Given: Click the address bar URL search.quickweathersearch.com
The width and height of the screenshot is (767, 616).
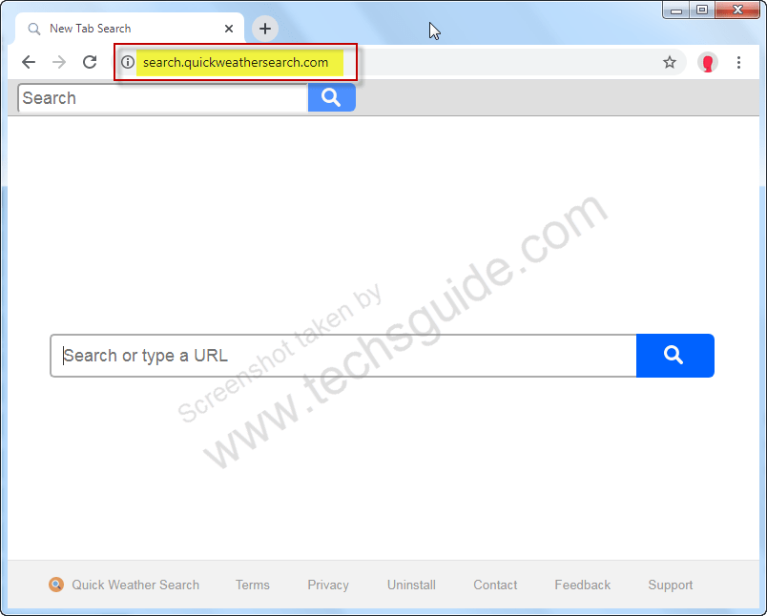Looking at the screenshot, I should [236, 63].
